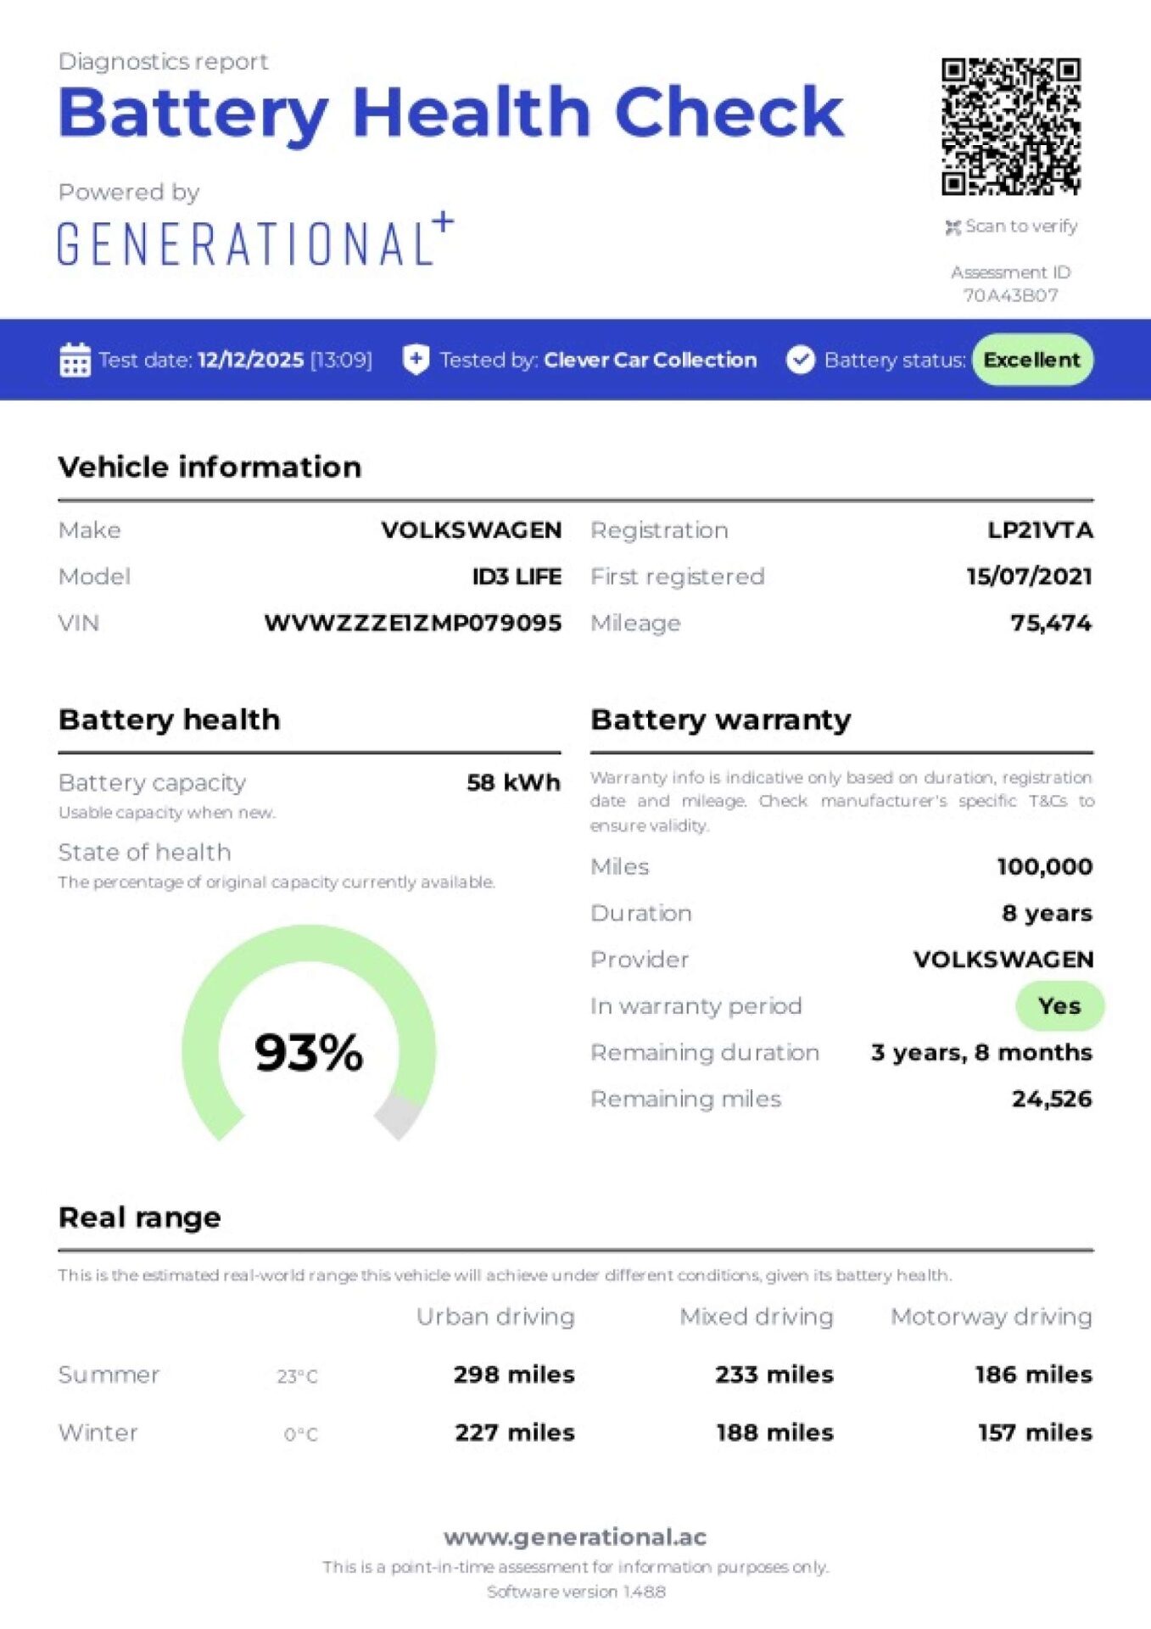Click the Winter row label

[98, 1433]
